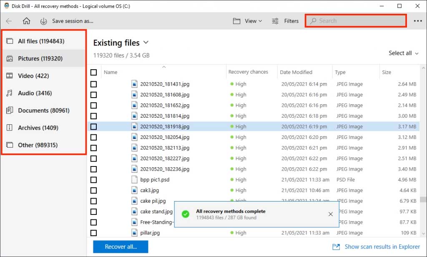Click the Filters button label
427x257 pixels.
291,21
